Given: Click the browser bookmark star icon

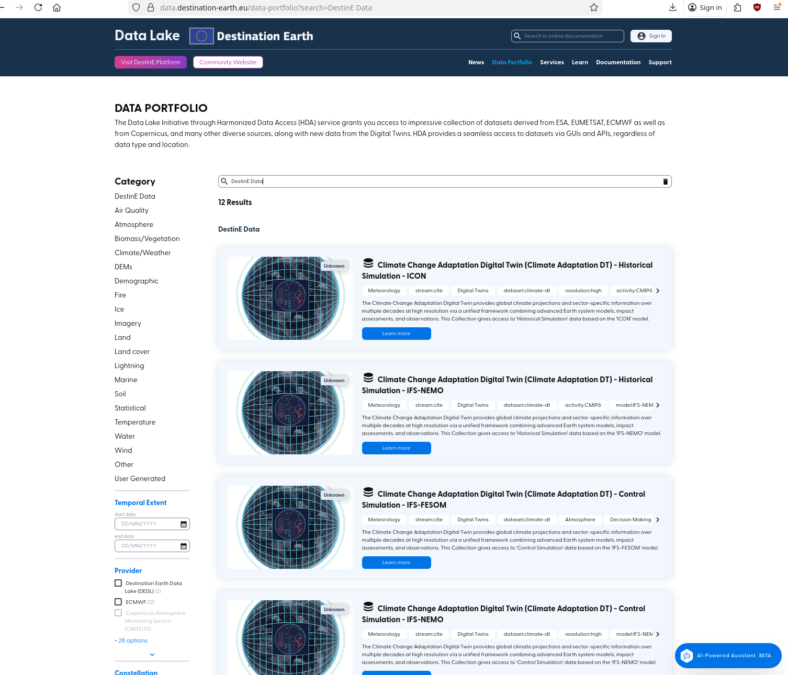Looking at the screenshot, I should (x=593, y=7).
